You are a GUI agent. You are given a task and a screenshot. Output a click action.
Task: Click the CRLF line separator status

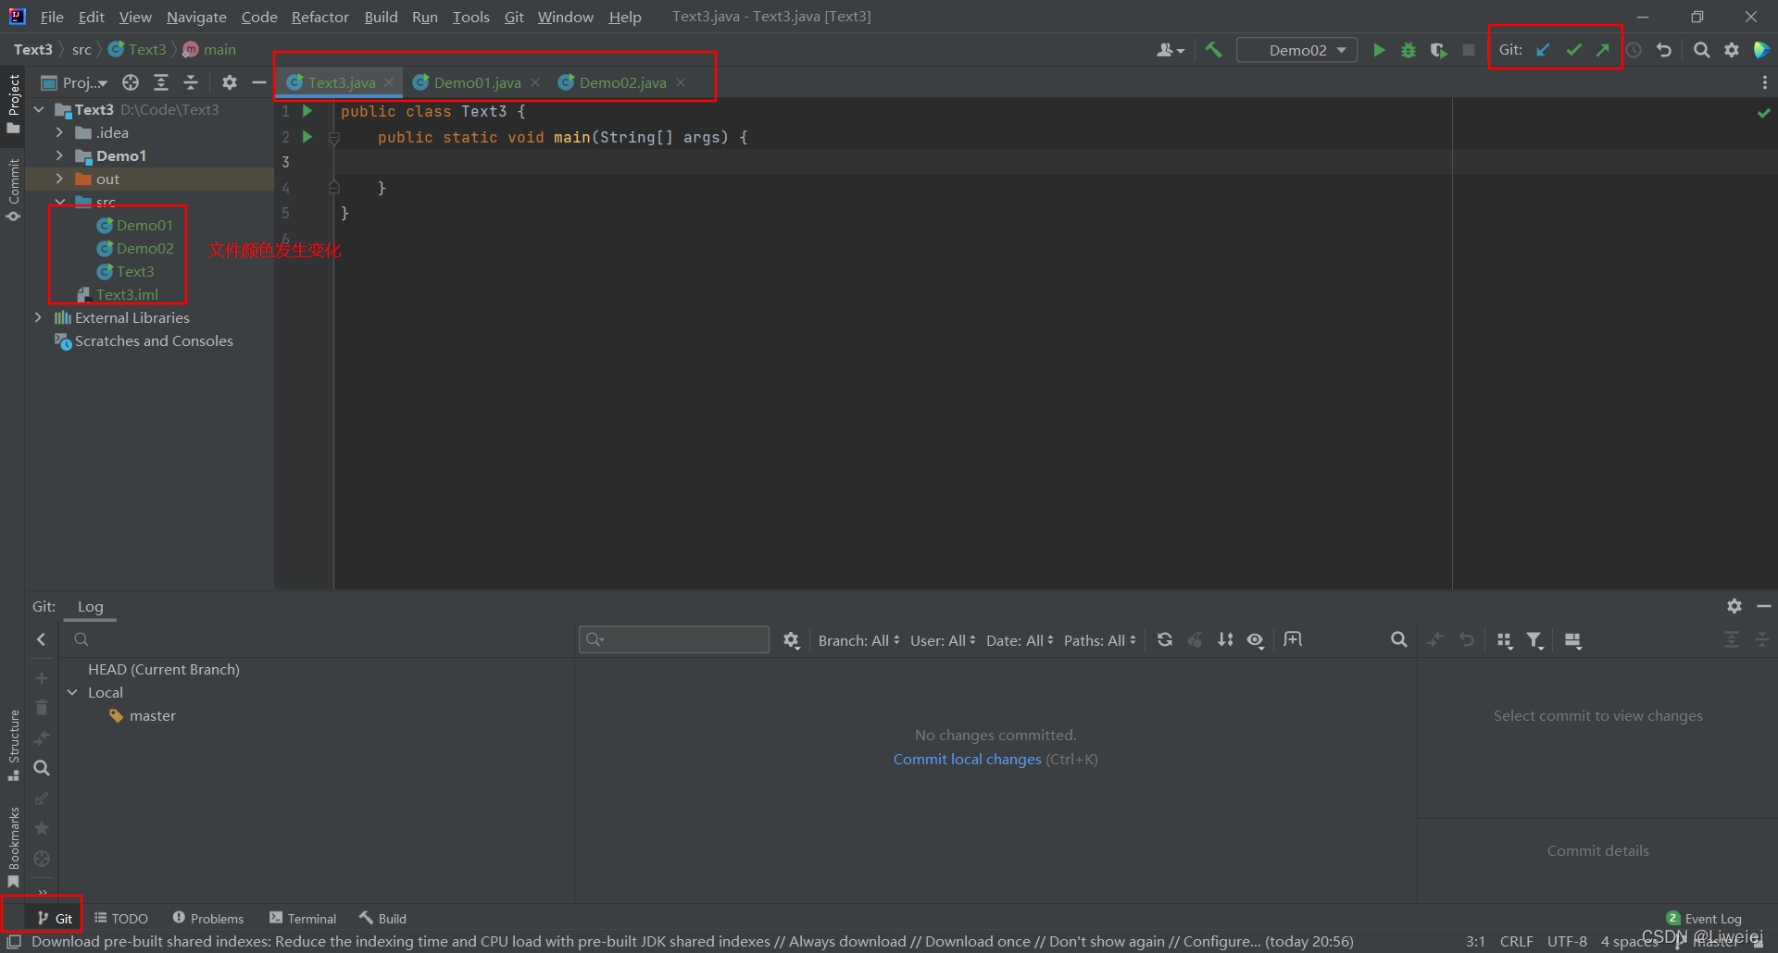(x=1516, y=941)
